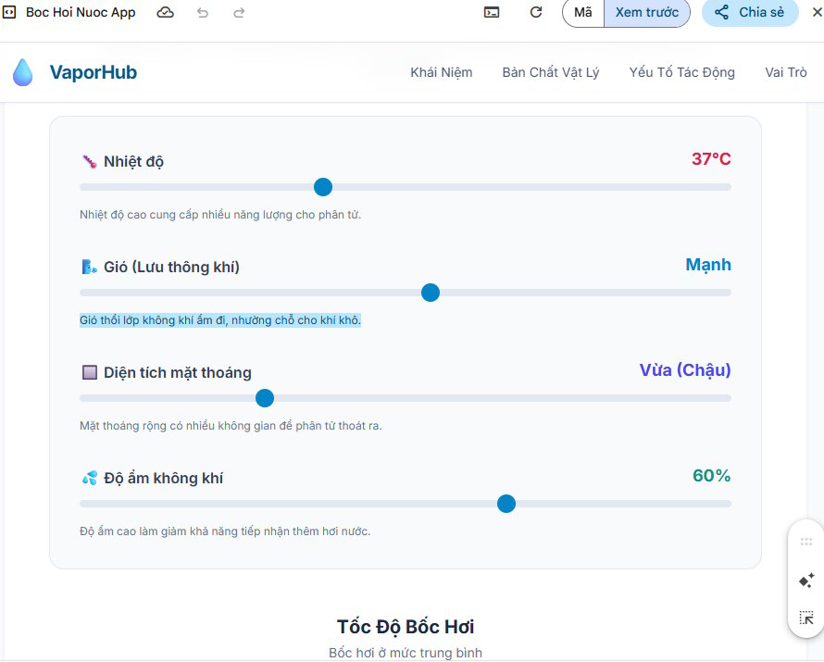Reload the preview with refresh icon

[x=536, y=12]
